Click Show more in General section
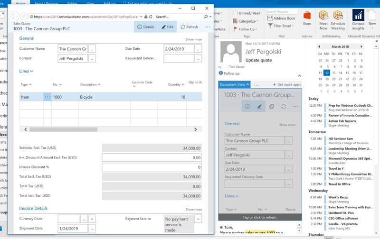Viewport: 380px width, 239px height. (x=194, y=39)
